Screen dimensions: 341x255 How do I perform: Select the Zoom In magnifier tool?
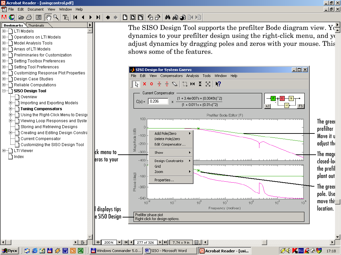[x=56, y=17]
